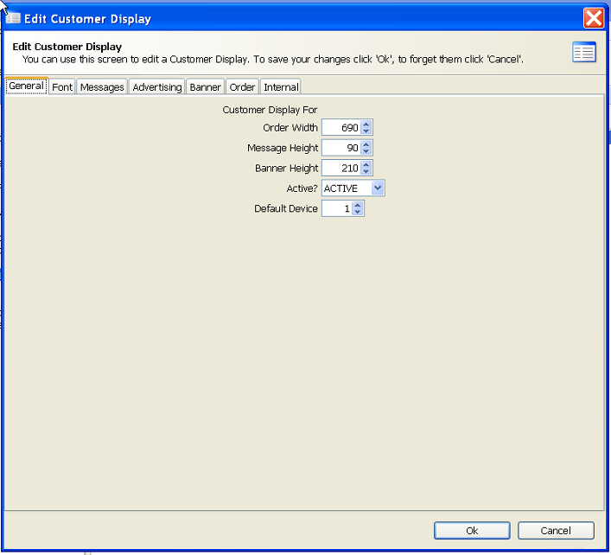Screen dimensions: 611x555
Task: Increase Order Width with up arrow
Action: [366, 124]
